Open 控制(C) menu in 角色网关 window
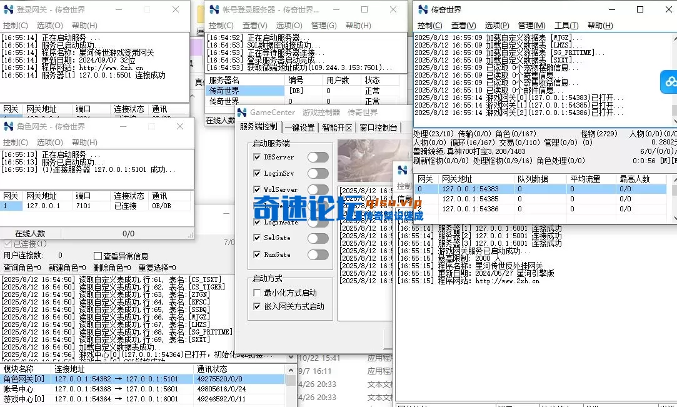Screen dimensions: 677x407 click(x=16, y=143)
